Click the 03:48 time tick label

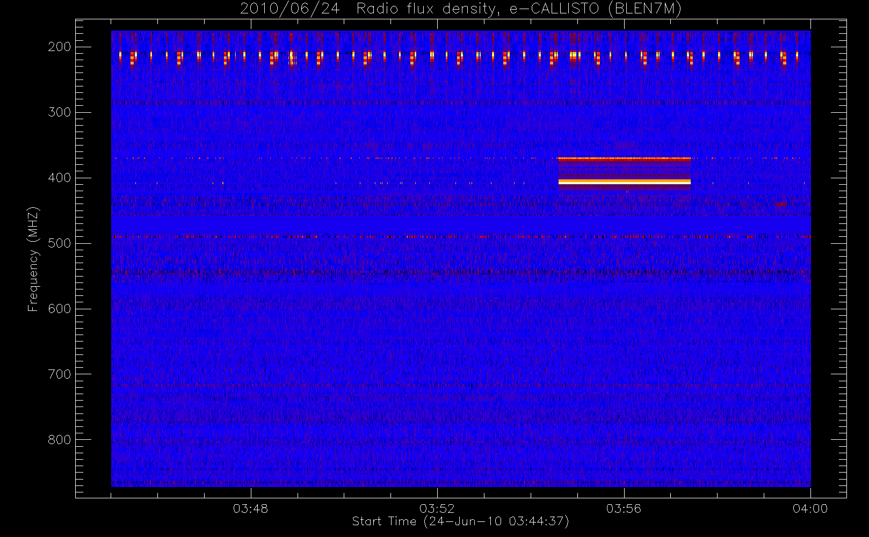[250, 509]
